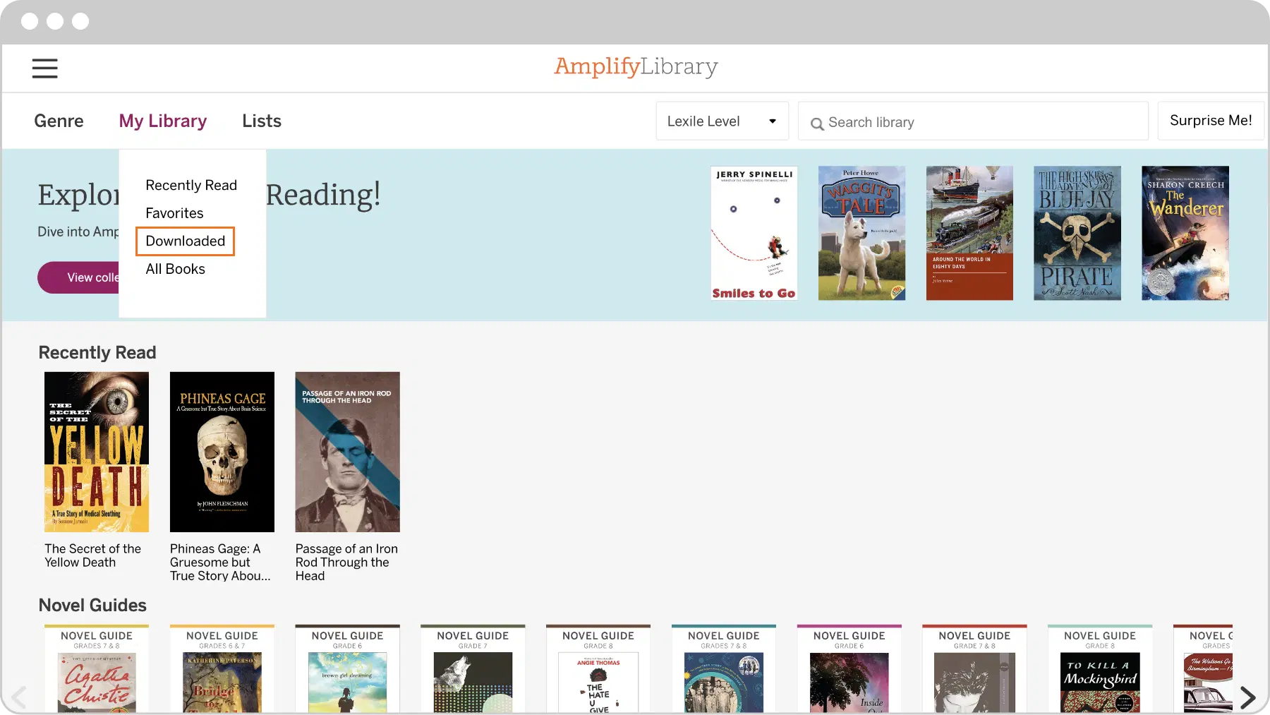Open Inside Out Grade 6 novel guide
Viewport: 1270px width, 715px height.
849,668
